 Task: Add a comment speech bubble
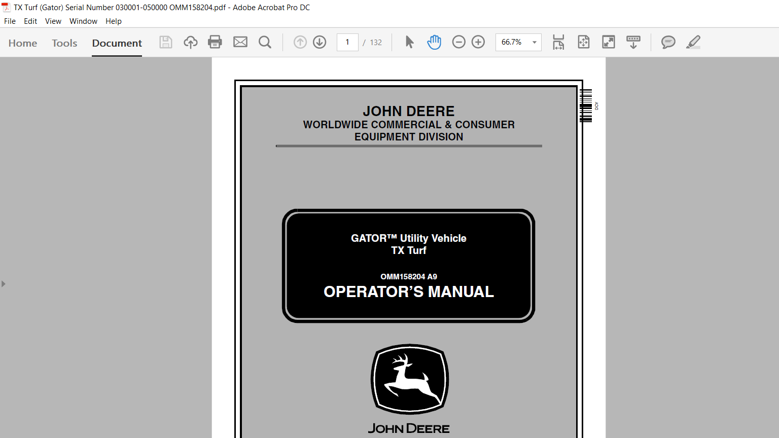668,42
